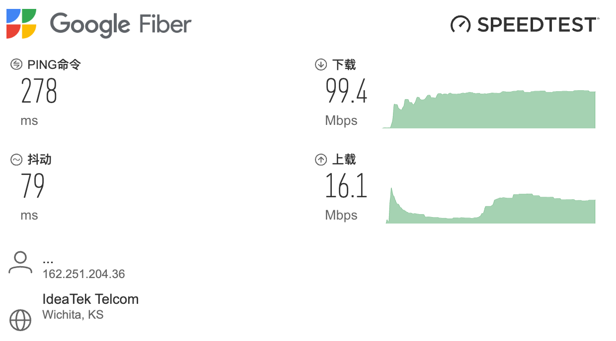
Task: Click the ellipsis above the IP address
Action: [x=48, y=261]
